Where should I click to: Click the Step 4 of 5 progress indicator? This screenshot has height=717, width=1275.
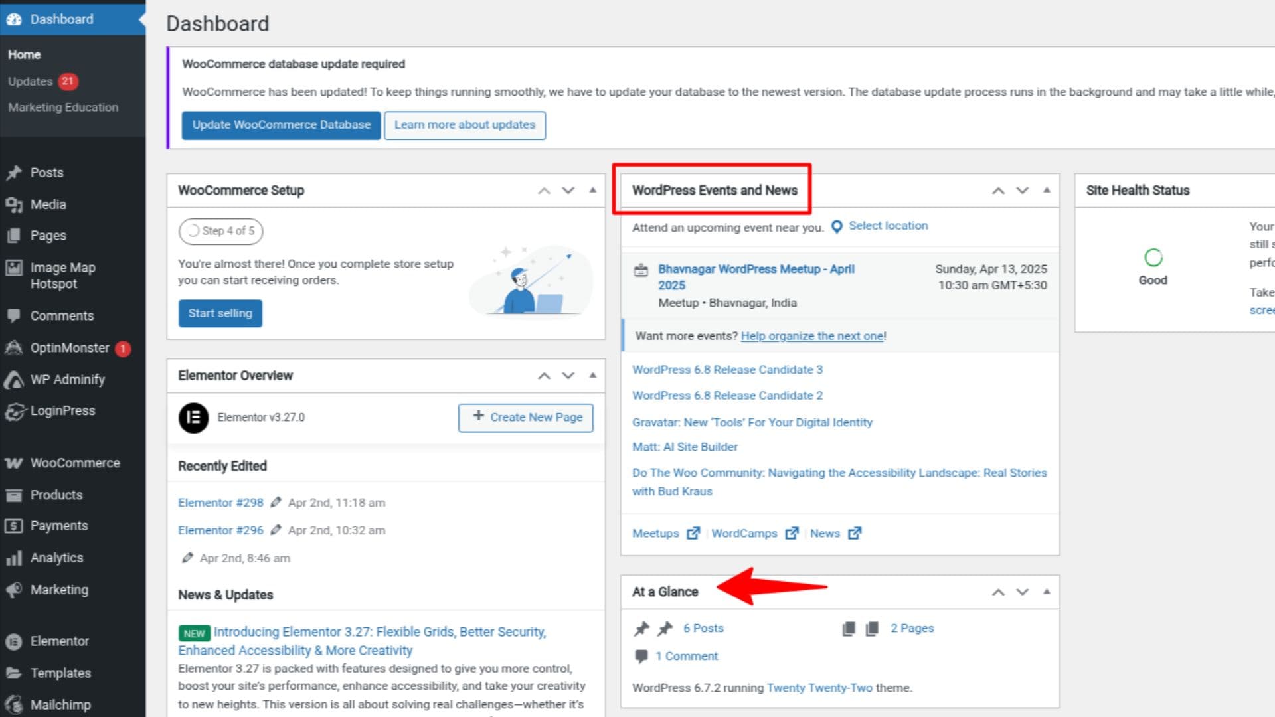(220, 231)
